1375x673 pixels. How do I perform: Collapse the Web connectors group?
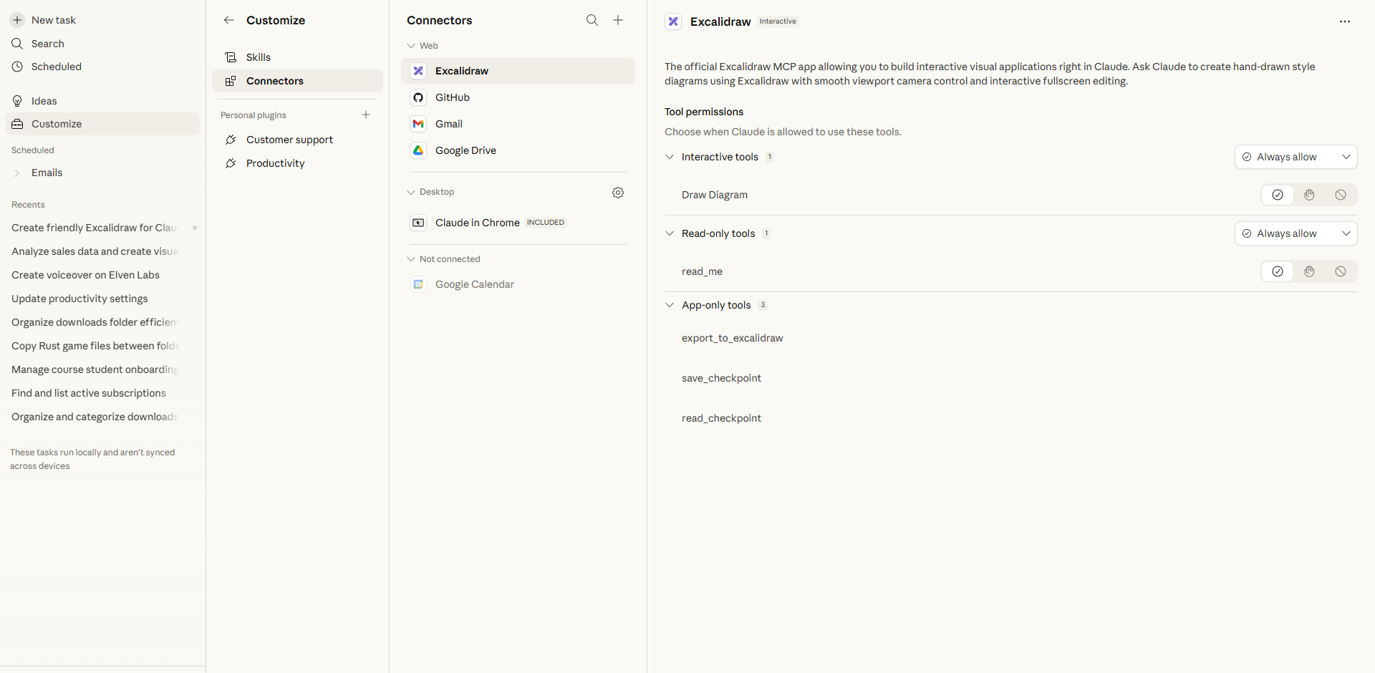coord(411,46)
